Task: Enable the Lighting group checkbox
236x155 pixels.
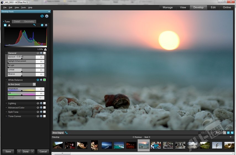Action: [44, 103]
